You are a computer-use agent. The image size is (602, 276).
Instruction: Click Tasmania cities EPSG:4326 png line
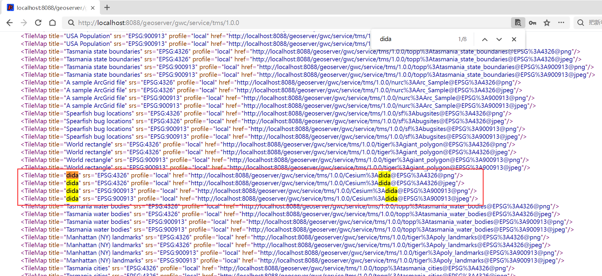268,268
